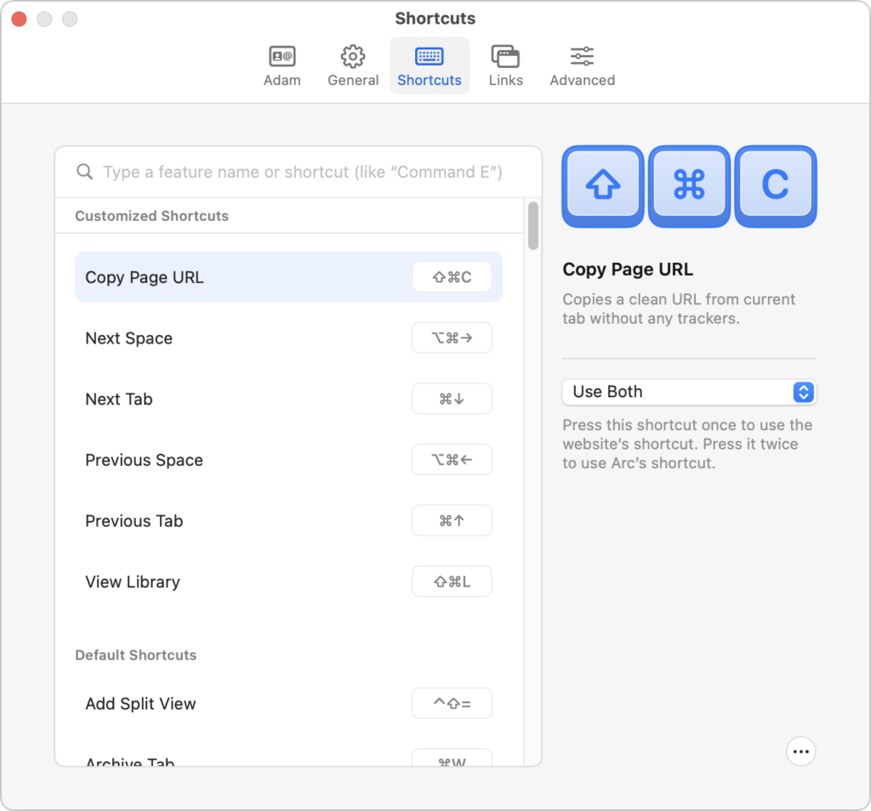
Task: Select the Previous Space row
Action: coord(288,460)
